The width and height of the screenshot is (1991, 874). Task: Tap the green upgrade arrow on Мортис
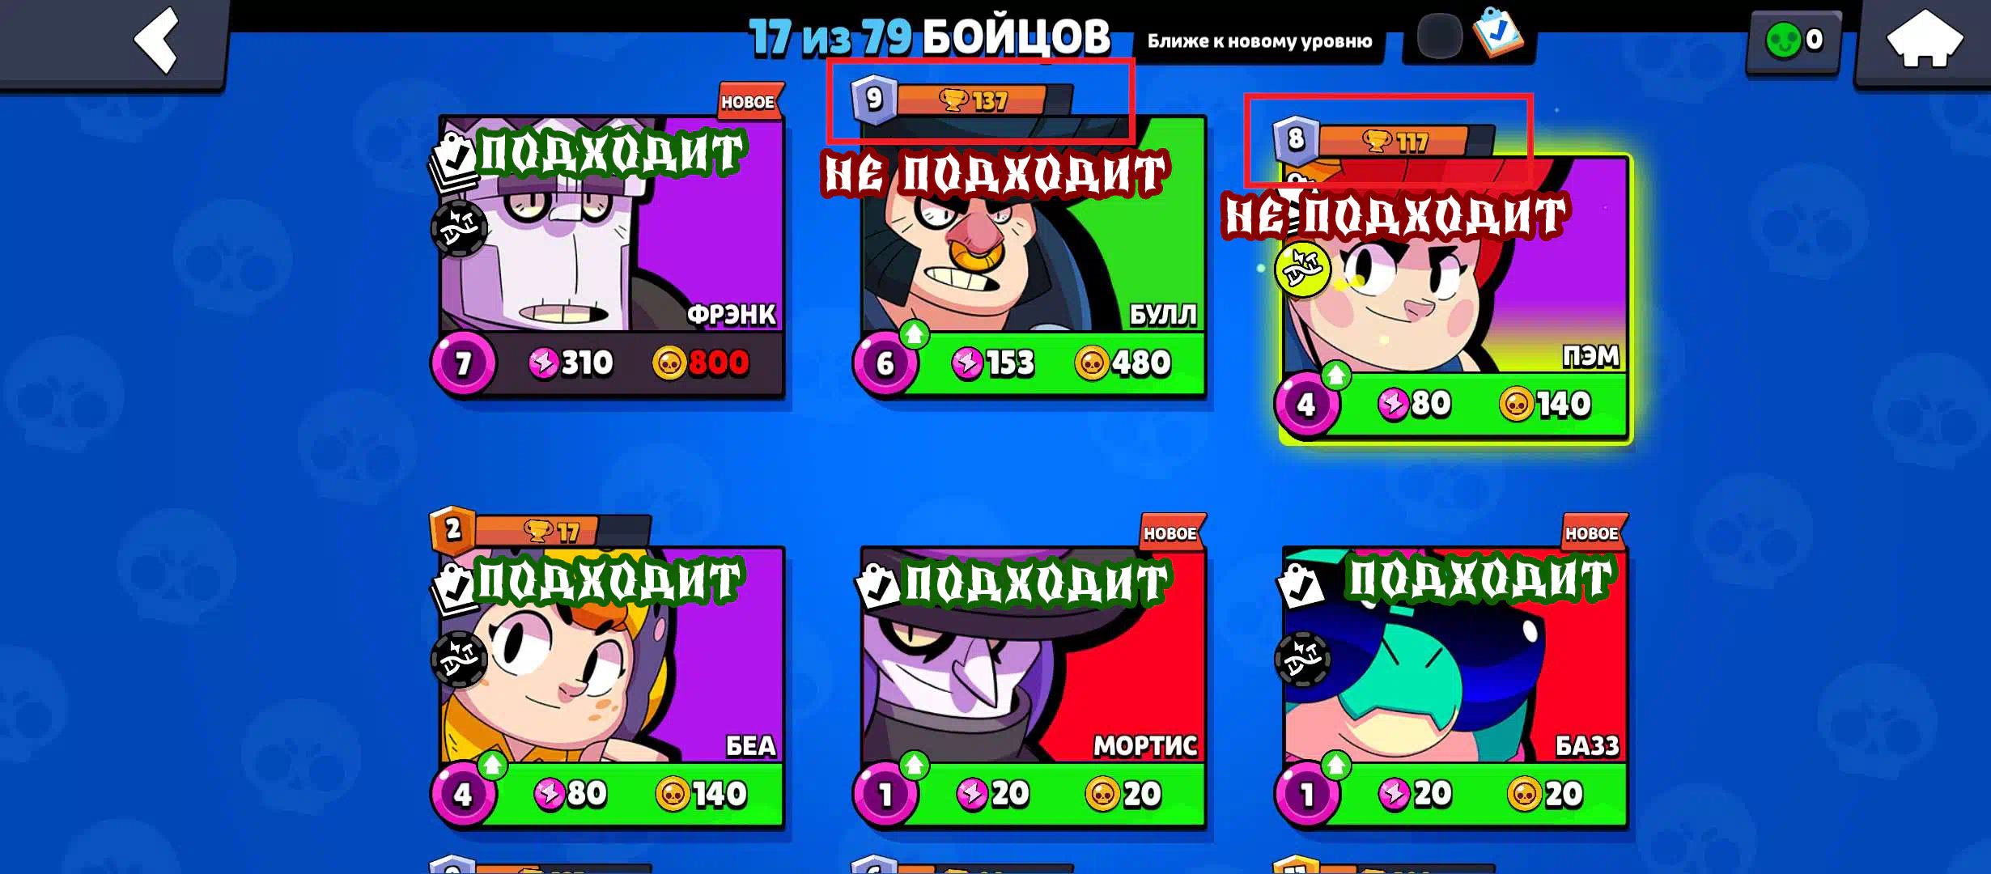coord(915,764)
